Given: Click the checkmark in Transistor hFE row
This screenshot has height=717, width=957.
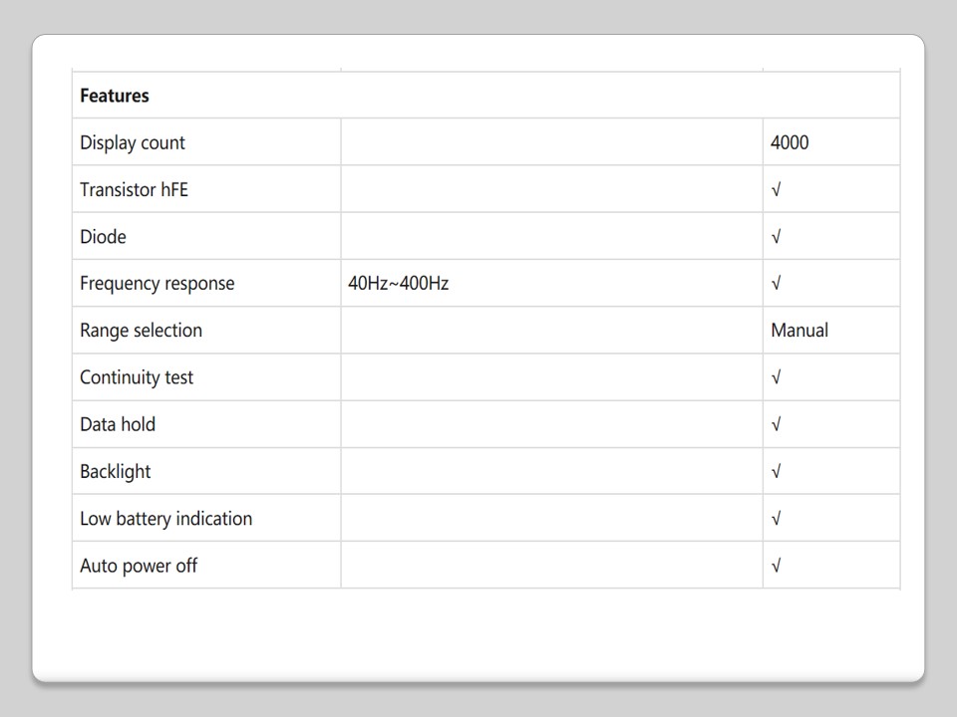Looking at the screenshot, I should 776,190.
